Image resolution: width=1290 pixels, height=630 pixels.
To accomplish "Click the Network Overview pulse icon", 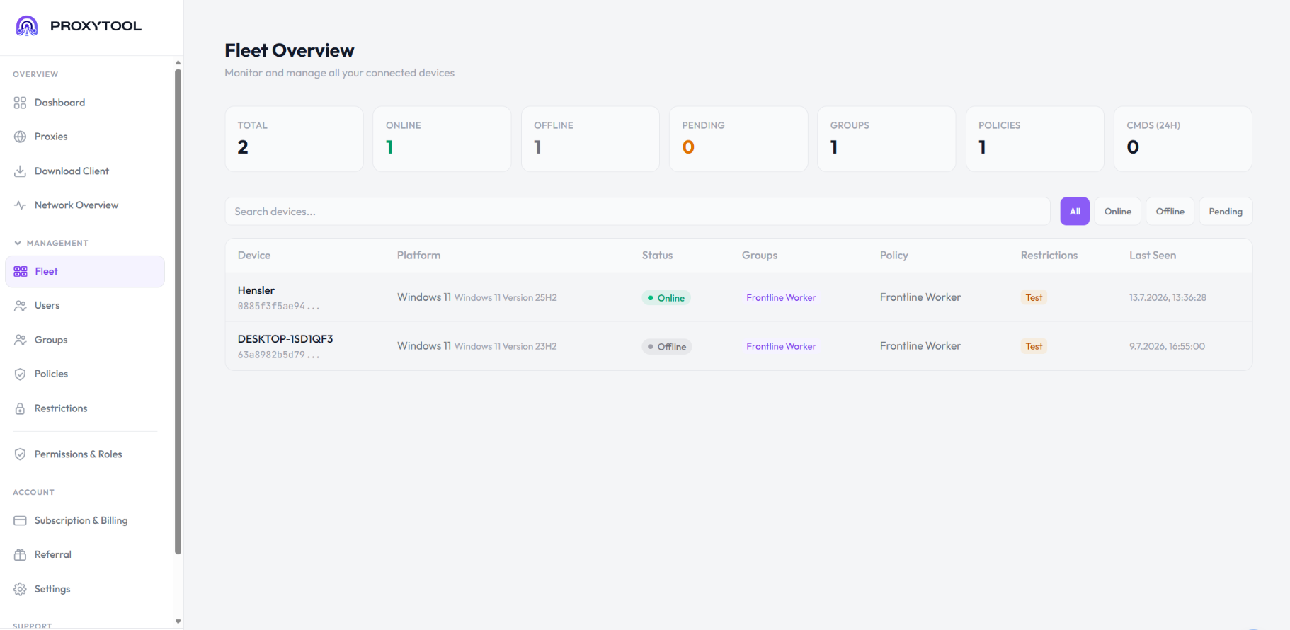I will point(20,205).
